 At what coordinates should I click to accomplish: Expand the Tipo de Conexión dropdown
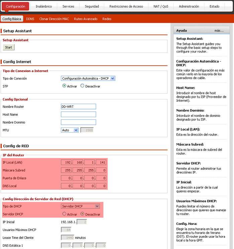click(x=88, y=78)
